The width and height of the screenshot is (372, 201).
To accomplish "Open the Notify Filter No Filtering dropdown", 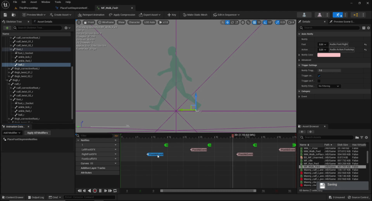I will coord(329,86).
